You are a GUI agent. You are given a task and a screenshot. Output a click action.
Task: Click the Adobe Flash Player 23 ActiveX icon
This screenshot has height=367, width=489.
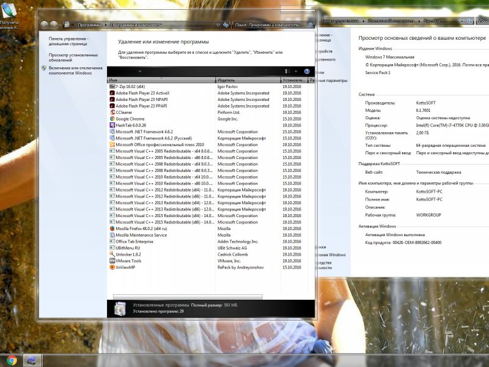112,93
